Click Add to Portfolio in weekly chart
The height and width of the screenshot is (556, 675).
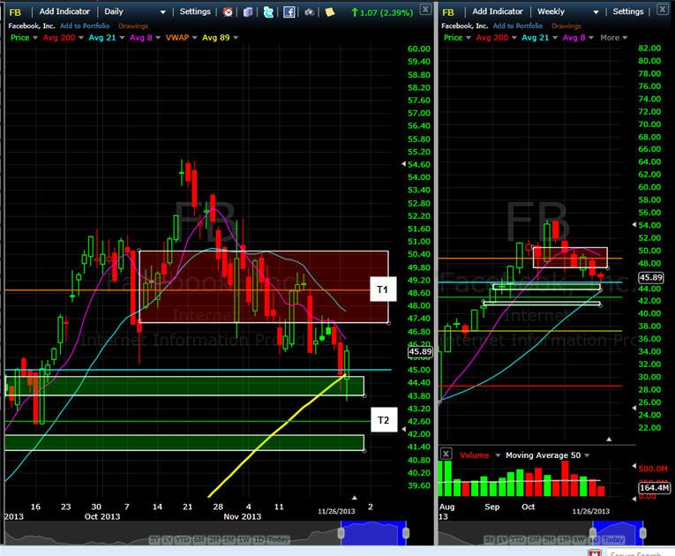pos(518,26)
